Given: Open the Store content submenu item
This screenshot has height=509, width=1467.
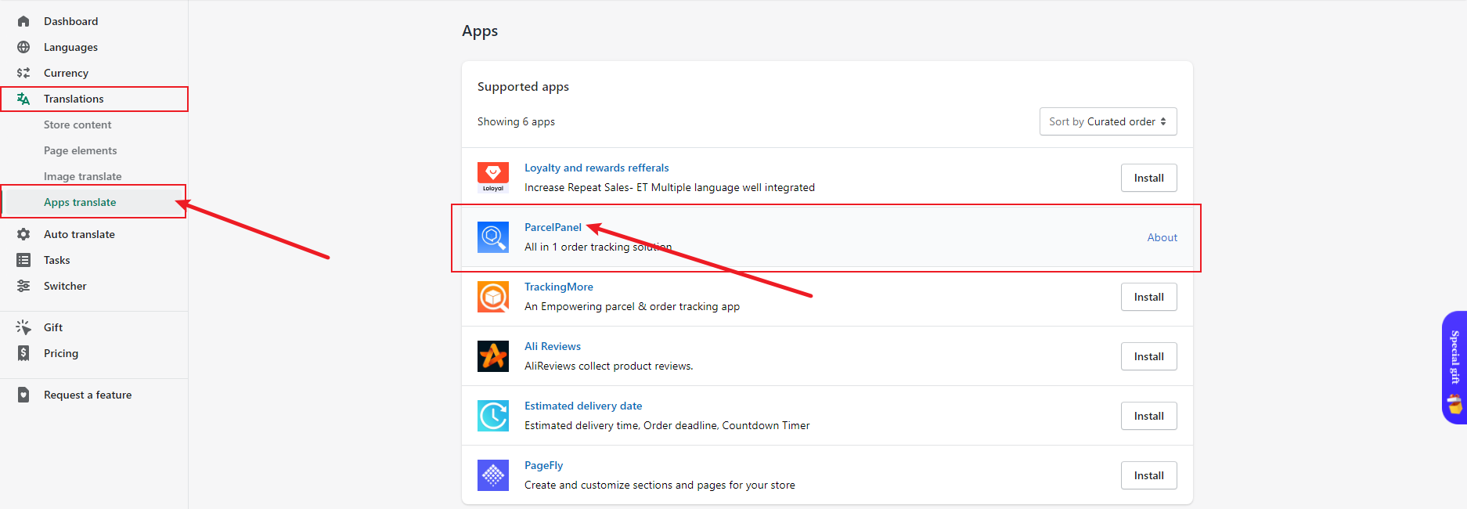Looking at the screenshot, I should (x=77, y=125).
